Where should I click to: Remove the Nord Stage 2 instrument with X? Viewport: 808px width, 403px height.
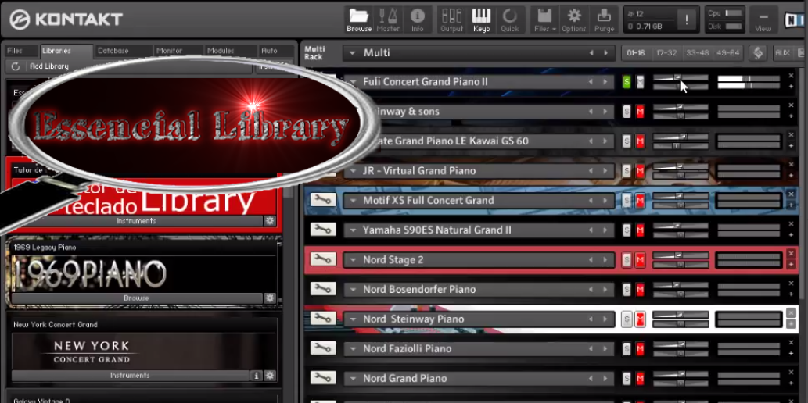[791, 254]
